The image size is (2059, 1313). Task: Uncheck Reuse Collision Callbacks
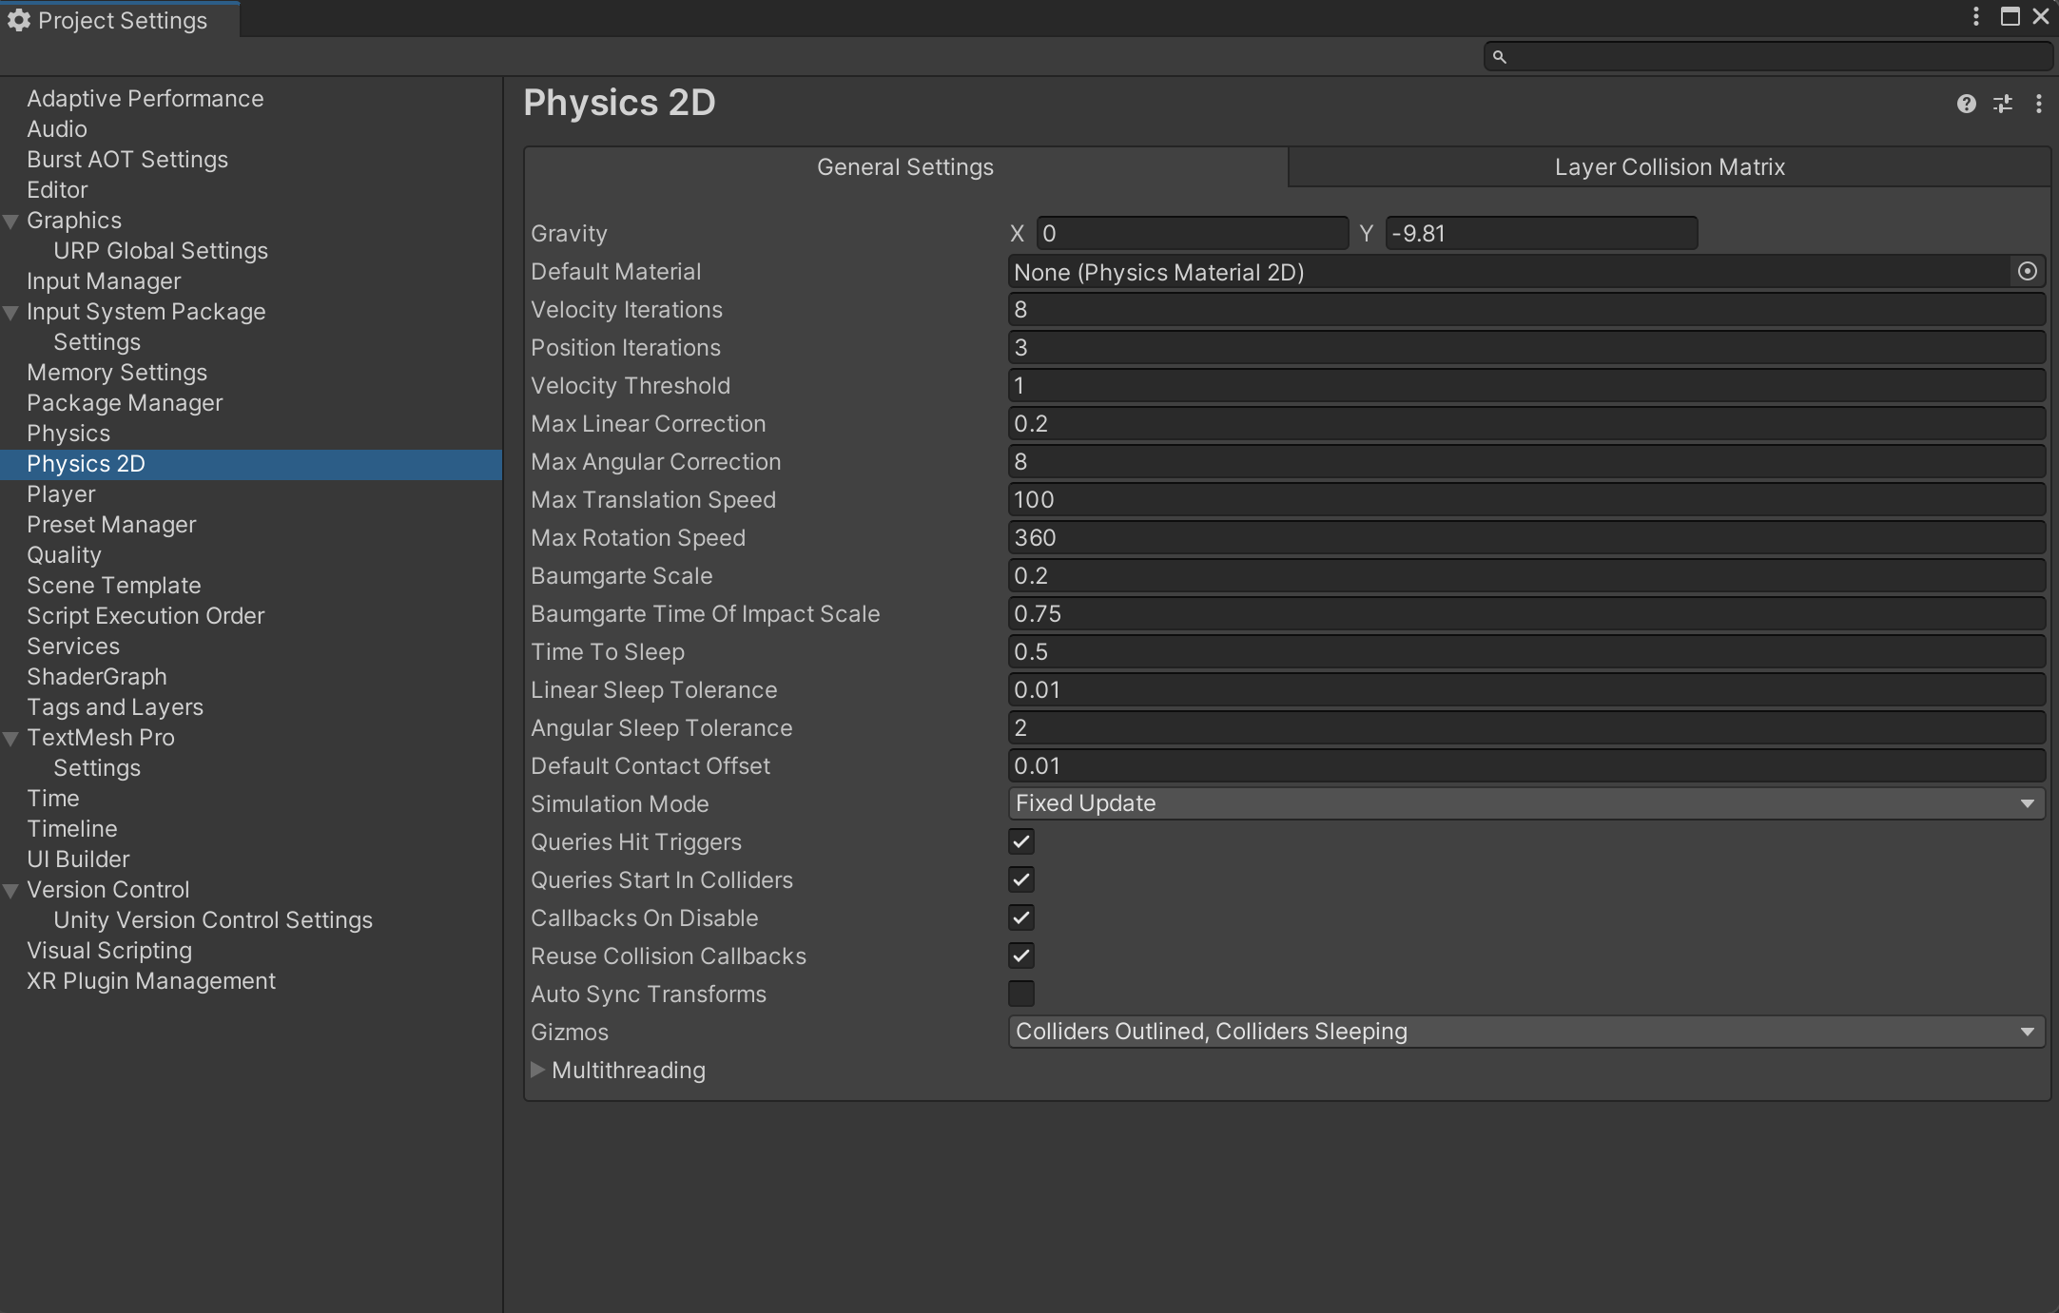(1020, 956)
